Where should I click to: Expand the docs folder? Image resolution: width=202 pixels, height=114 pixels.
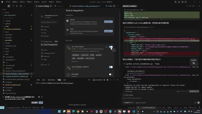(7, 32)
